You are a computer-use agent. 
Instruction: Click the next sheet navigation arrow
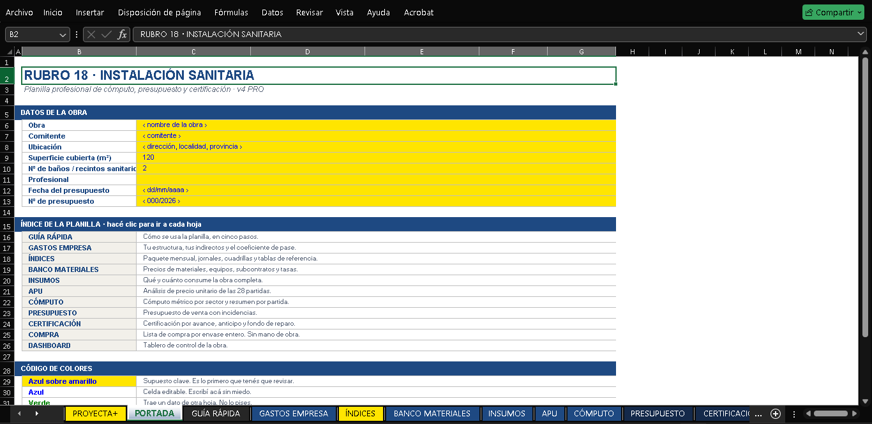tap(36, 414)
